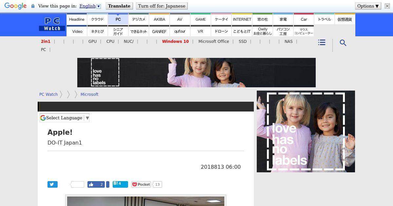393x206 pixels.
Task: Click the wide love has no labels banner
Action: (196, 73)
